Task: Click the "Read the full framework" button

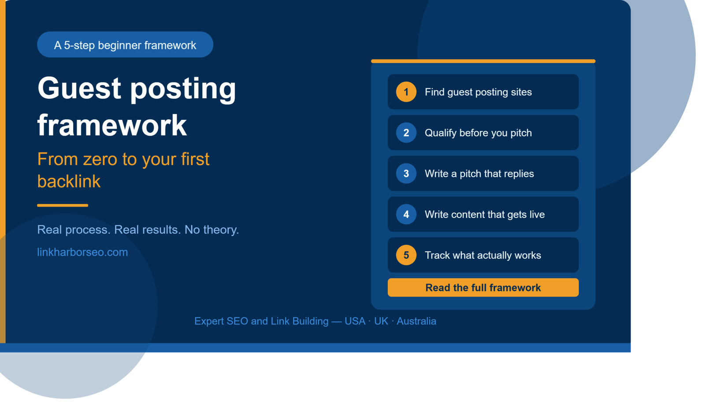Action: click(x=483, y=287)
